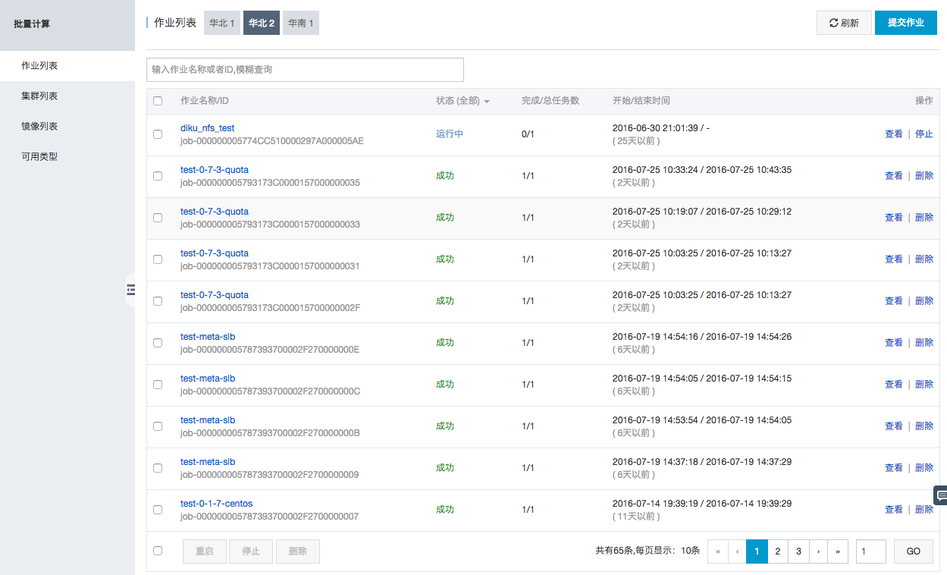Click the 提交作业 submit job button

click(x=906, y=23)
